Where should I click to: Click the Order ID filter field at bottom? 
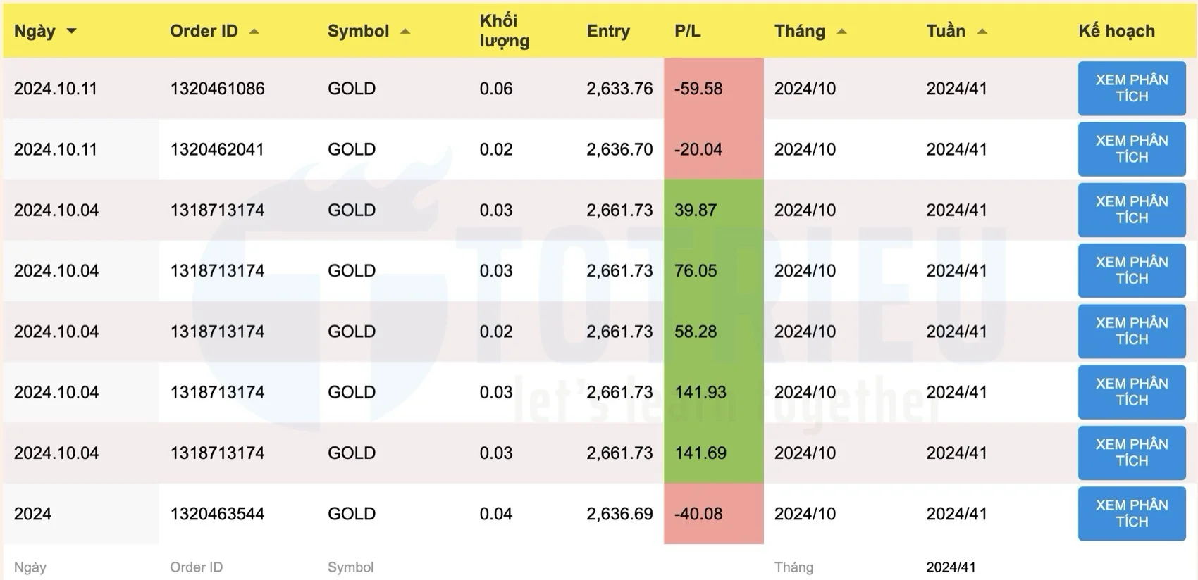click(x=197, y=567)
